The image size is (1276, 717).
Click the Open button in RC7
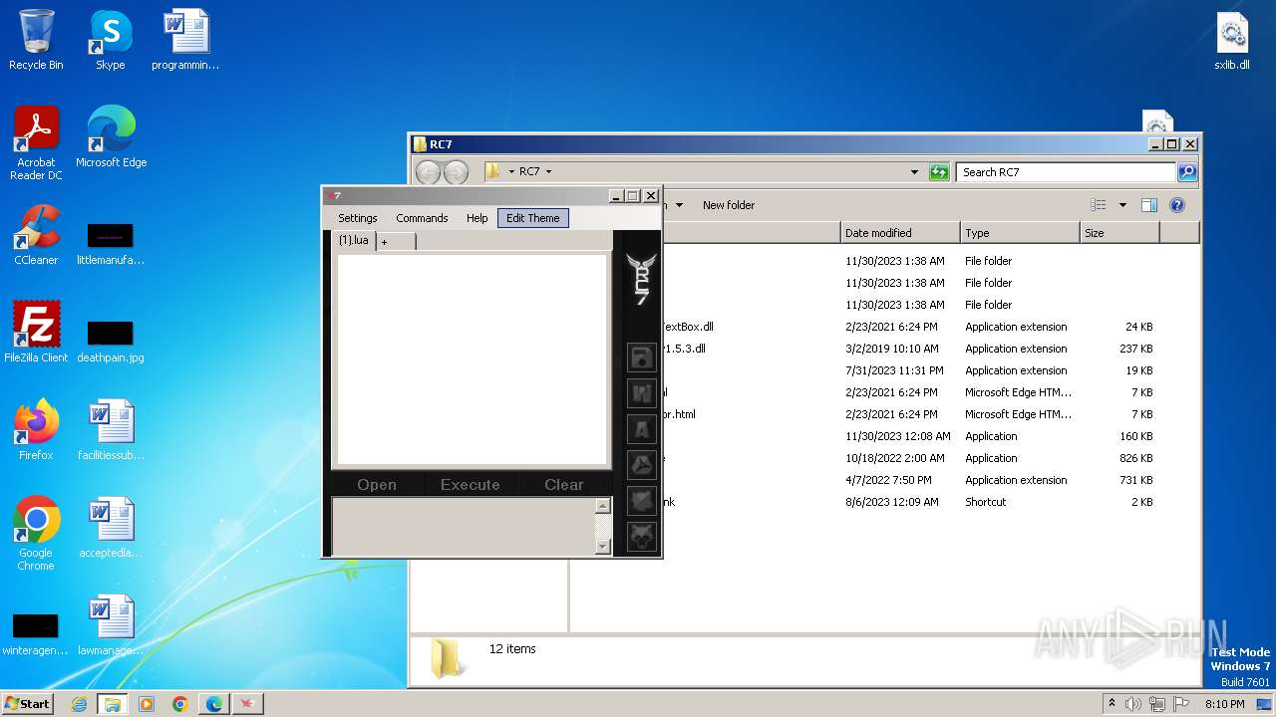377,485
